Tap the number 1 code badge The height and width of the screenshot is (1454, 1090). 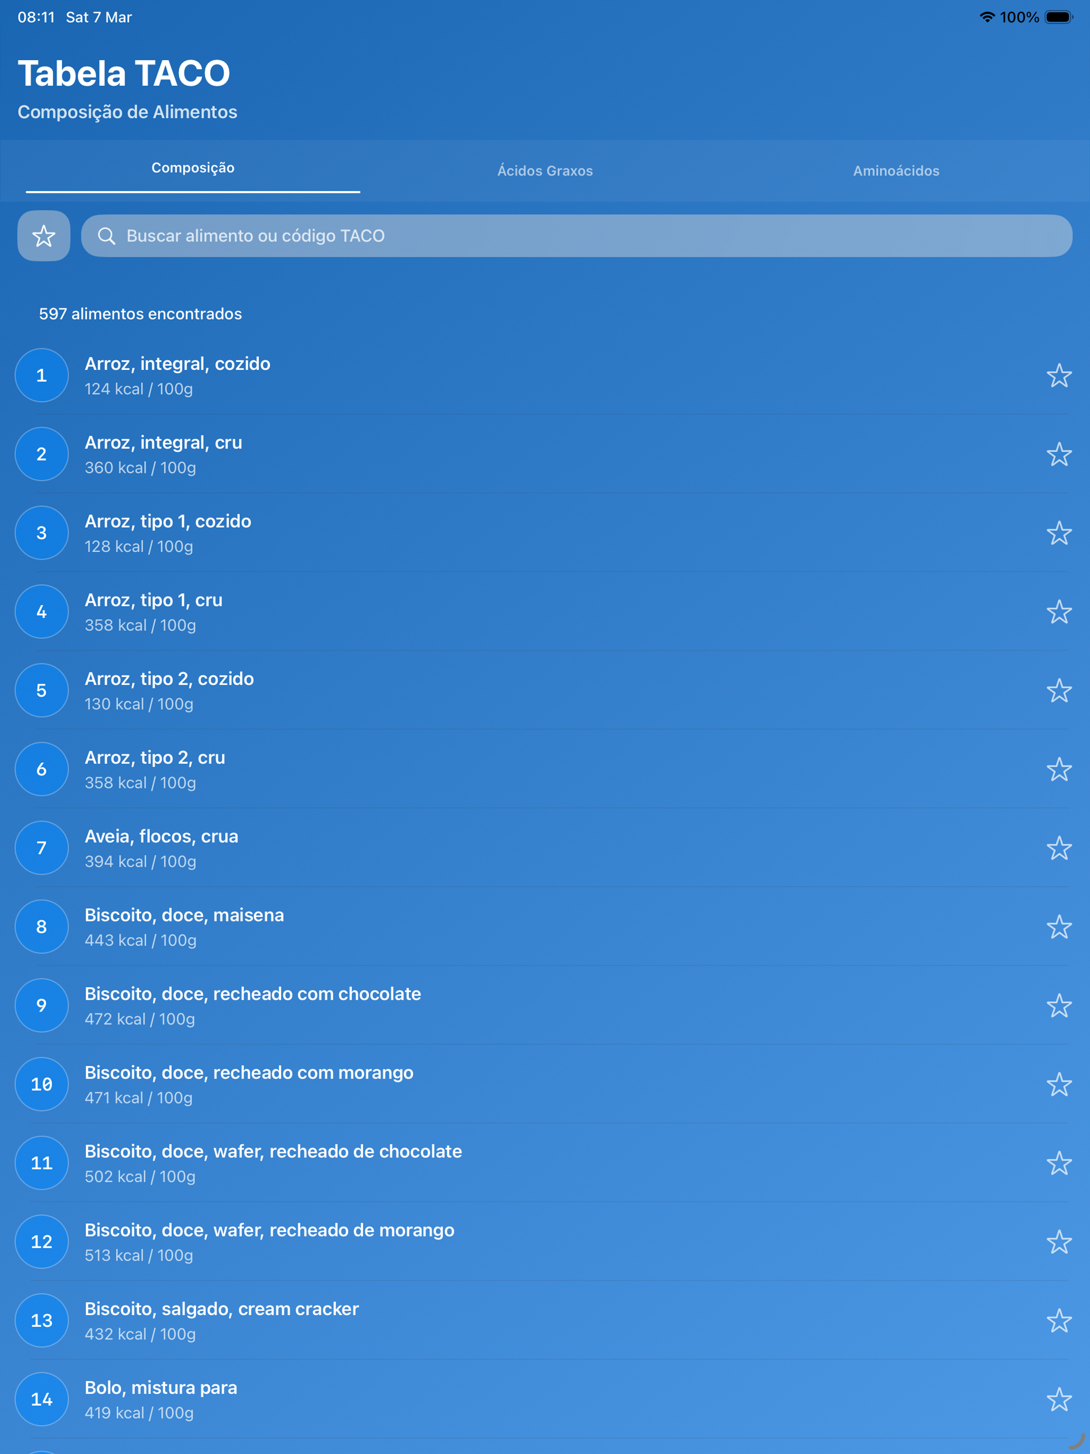coord(41,375)
